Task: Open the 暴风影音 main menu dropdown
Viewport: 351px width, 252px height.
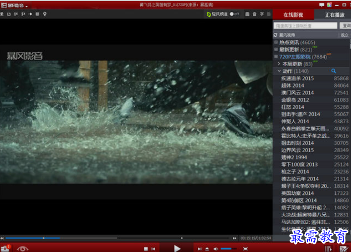Action: point(14,5)
